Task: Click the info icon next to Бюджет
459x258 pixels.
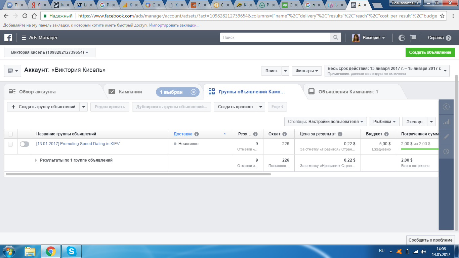Action: [387, 134]
